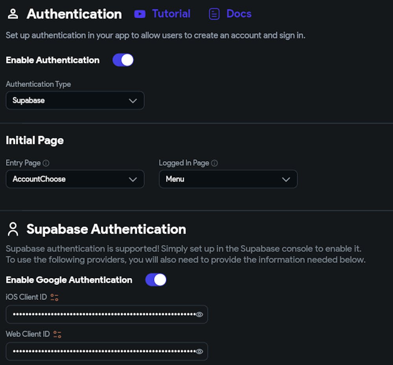The image size is (393, 365).
Task: Expand the Entry Page AccountChoose dropdown
Action: [x=75, y=179]
